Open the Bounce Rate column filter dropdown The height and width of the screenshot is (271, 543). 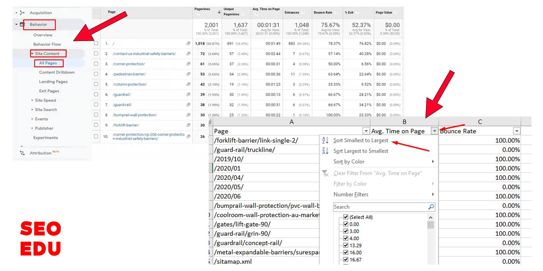pos(517,131)
